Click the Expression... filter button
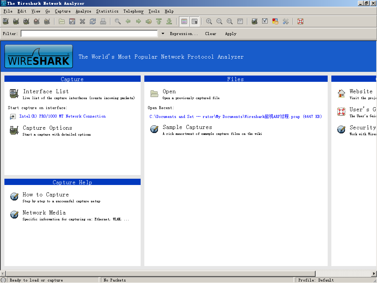 coord(184,34)
